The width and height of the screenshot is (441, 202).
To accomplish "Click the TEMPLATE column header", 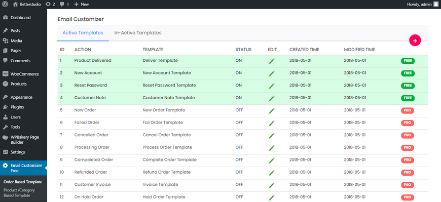I will click(153, 50).
